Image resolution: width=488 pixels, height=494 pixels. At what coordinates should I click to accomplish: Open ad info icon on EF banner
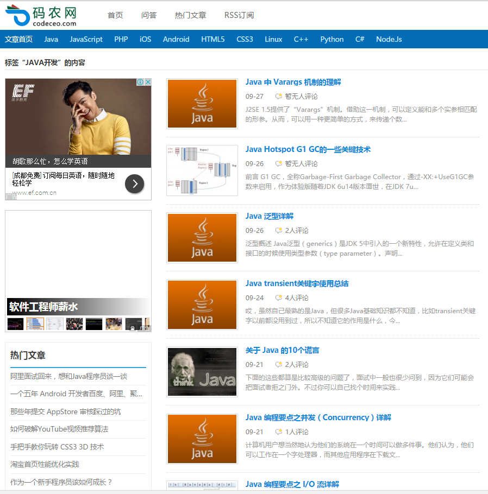pyautogui.click(x=140, y=82)
